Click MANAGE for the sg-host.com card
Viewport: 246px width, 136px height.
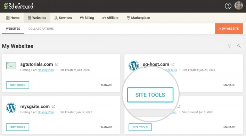pyautogui.click(x=229, y=85)
